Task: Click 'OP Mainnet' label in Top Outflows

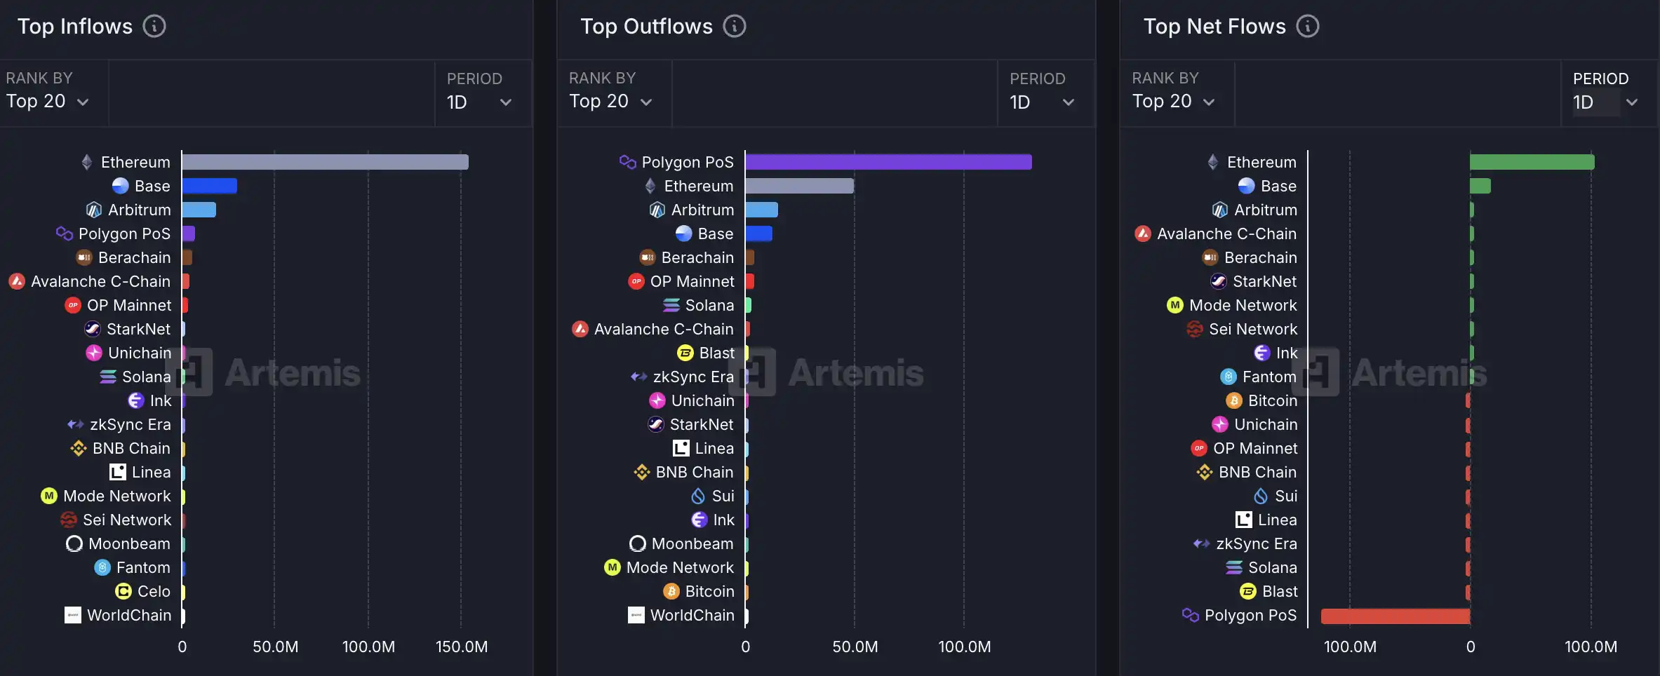Action: coord(692,281)
